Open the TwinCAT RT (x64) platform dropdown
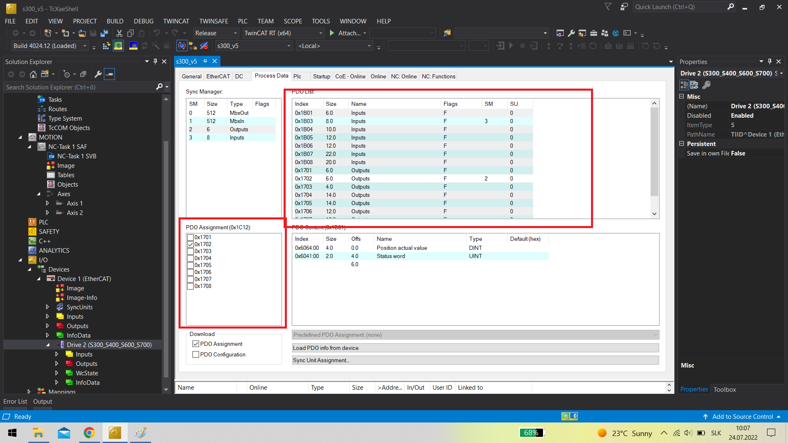This screenshot has height=443, width=788. [283, 33]
